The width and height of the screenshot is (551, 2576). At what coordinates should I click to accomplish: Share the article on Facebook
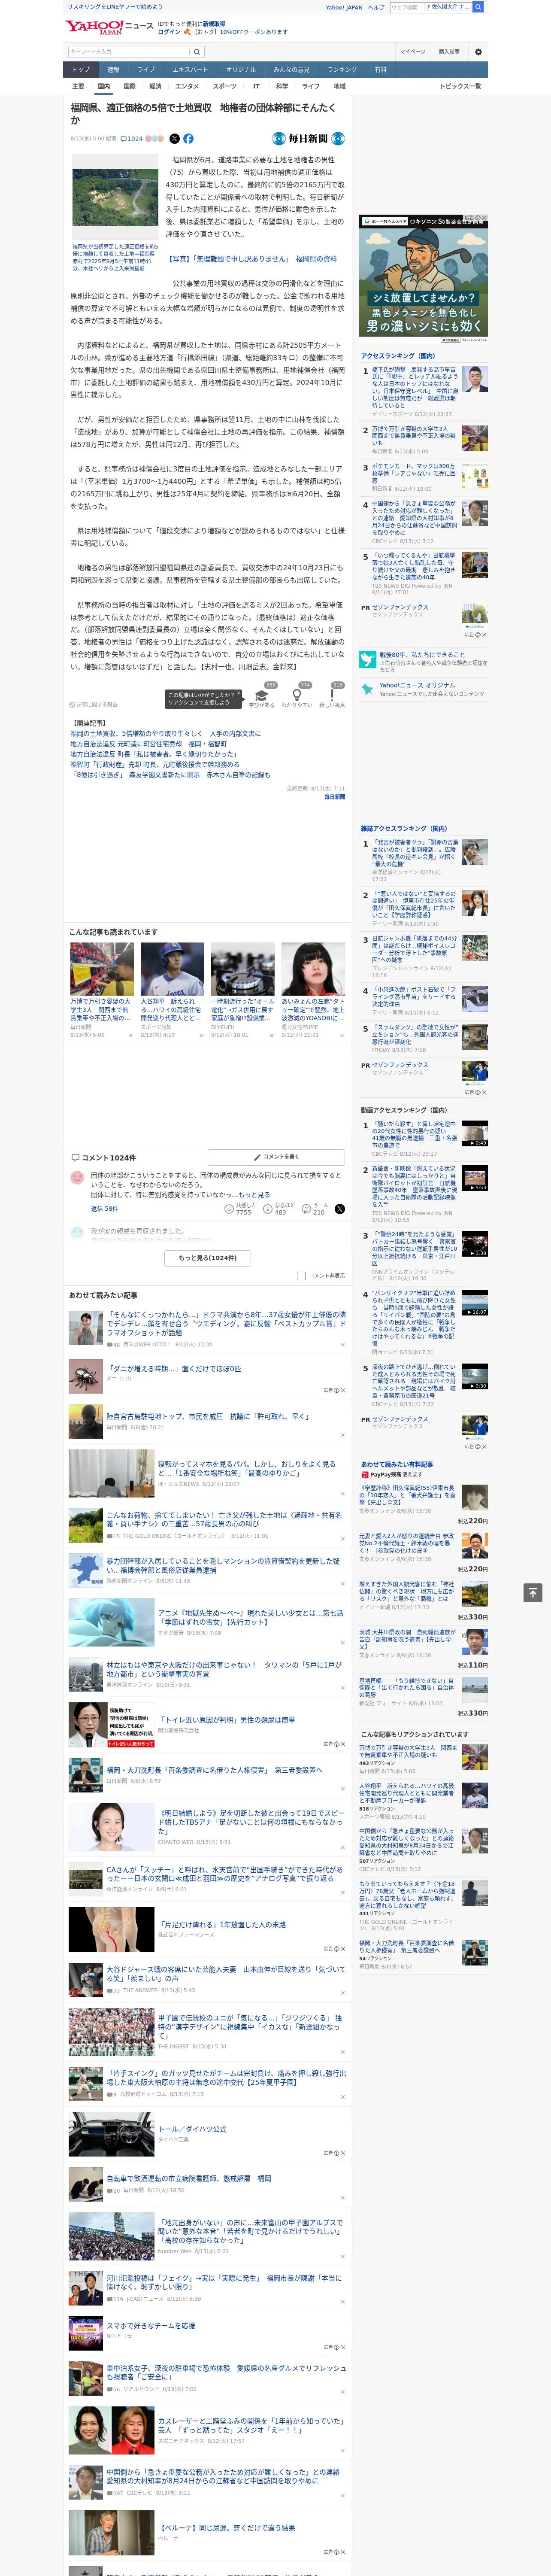tap(188, 139)
